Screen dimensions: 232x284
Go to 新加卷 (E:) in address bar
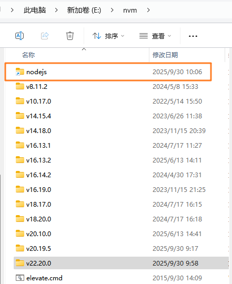(x=84, y=10)
